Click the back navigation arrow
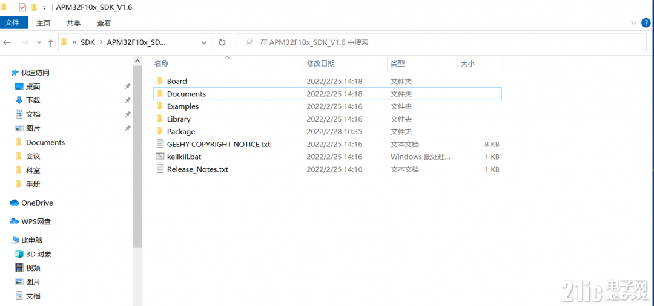This screenshot has height=306, width=654. point(7,42)
